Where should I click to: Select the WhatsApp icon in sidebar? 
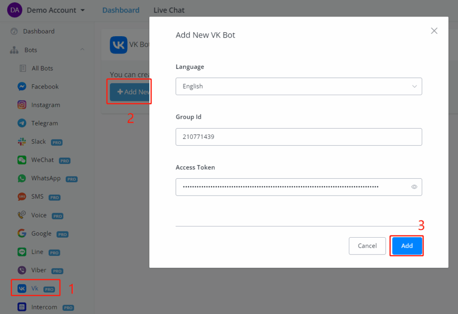[x=21, y=178]
